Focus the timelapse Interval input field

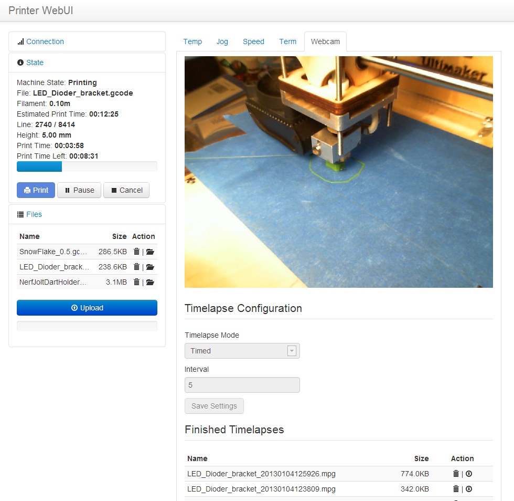(x=242, y=385)
